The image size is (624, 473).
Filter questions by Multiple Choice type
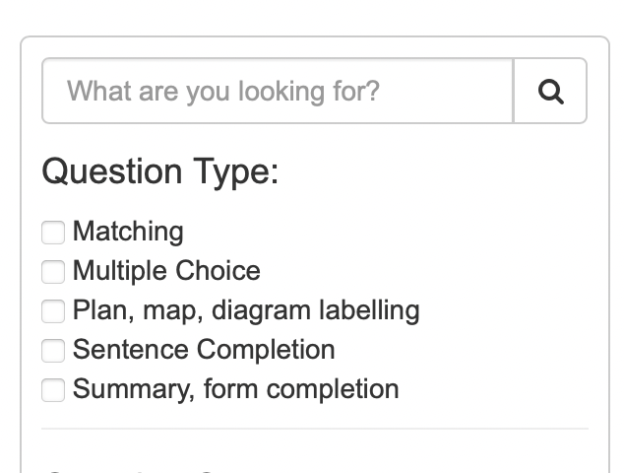click(x=53, y=272)
